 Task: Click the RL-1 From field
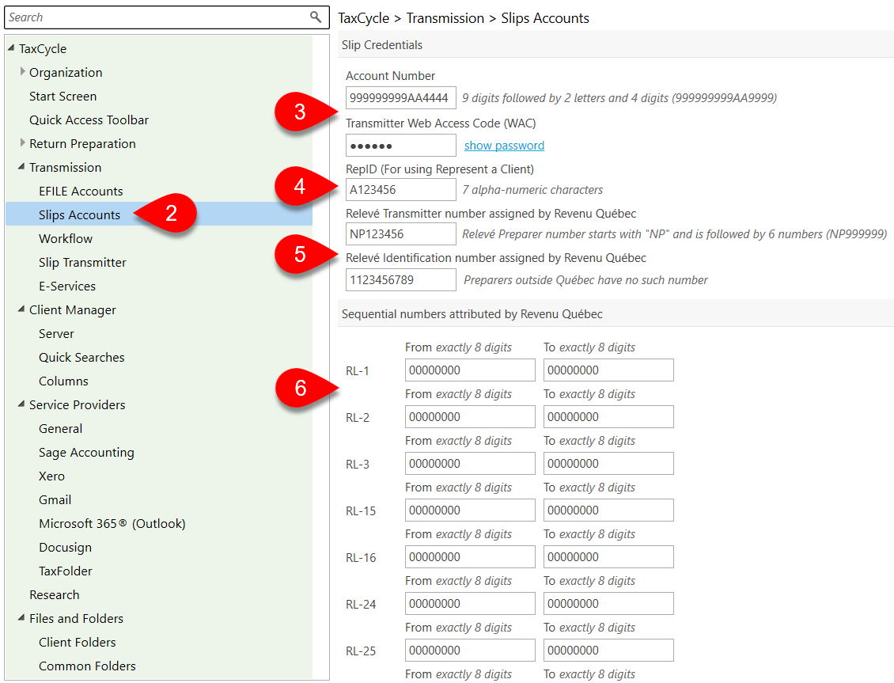[x=470, y=370]
